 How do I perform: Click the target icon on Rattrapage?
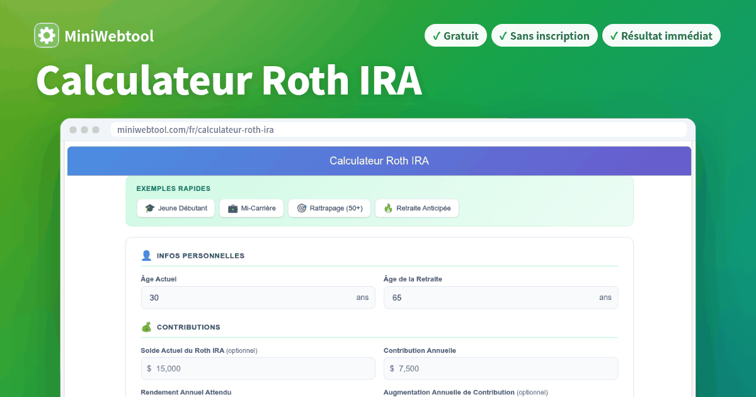tap(301, 208)
